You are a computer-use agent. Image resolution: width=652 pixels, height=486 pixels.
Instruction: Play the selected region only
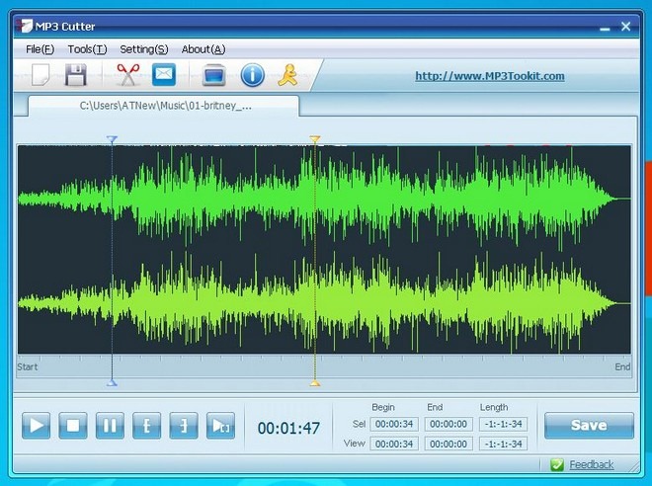[219, 427]
